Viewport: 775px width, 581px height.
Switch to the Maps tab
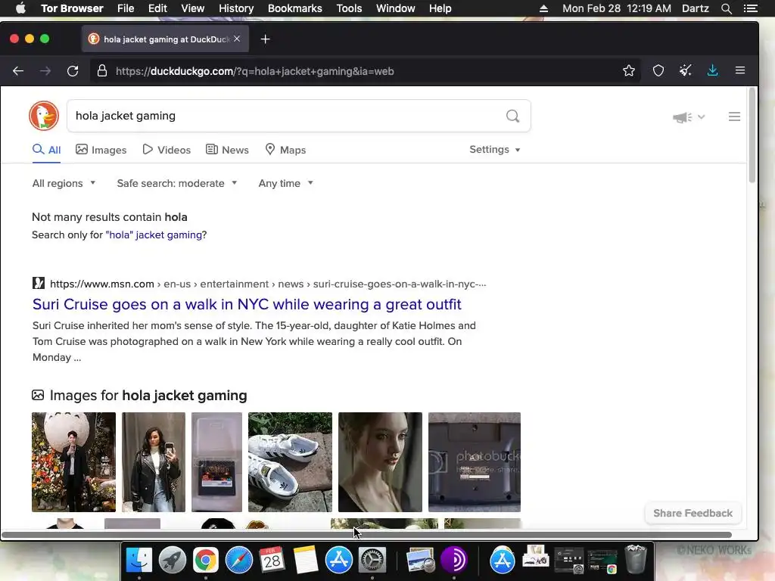click(x=285, y=150)
